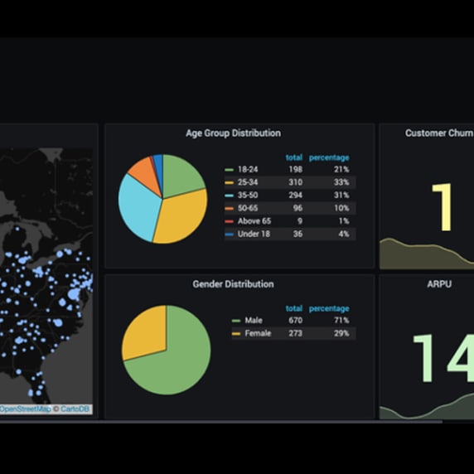Click the total value 310
Screen dimensions: 474x474
295,182
